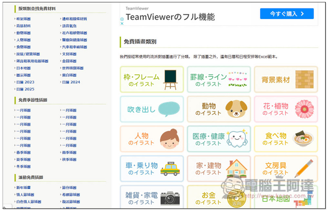Viewport: 328px width, 211px height.
Task: Open the brick wall 背景素材 card
Action: [286, 79]
